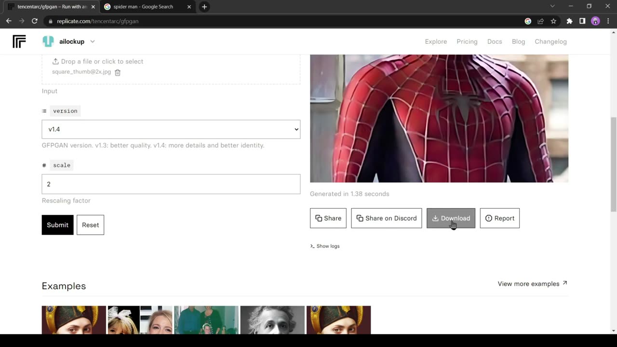Open the ailockup account dropdown chevron
Screen dimensions: 617x347
click(x=93, y=41)
